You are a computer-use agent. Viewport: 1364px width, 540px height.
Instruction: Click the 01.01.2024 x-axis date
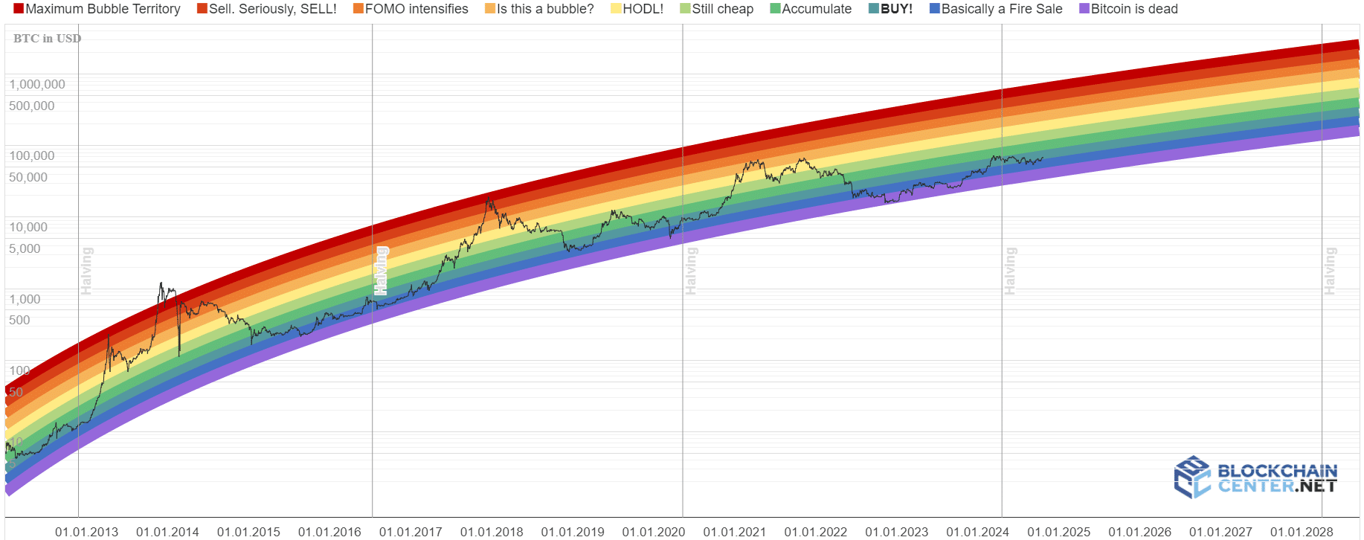pos(979,532)
